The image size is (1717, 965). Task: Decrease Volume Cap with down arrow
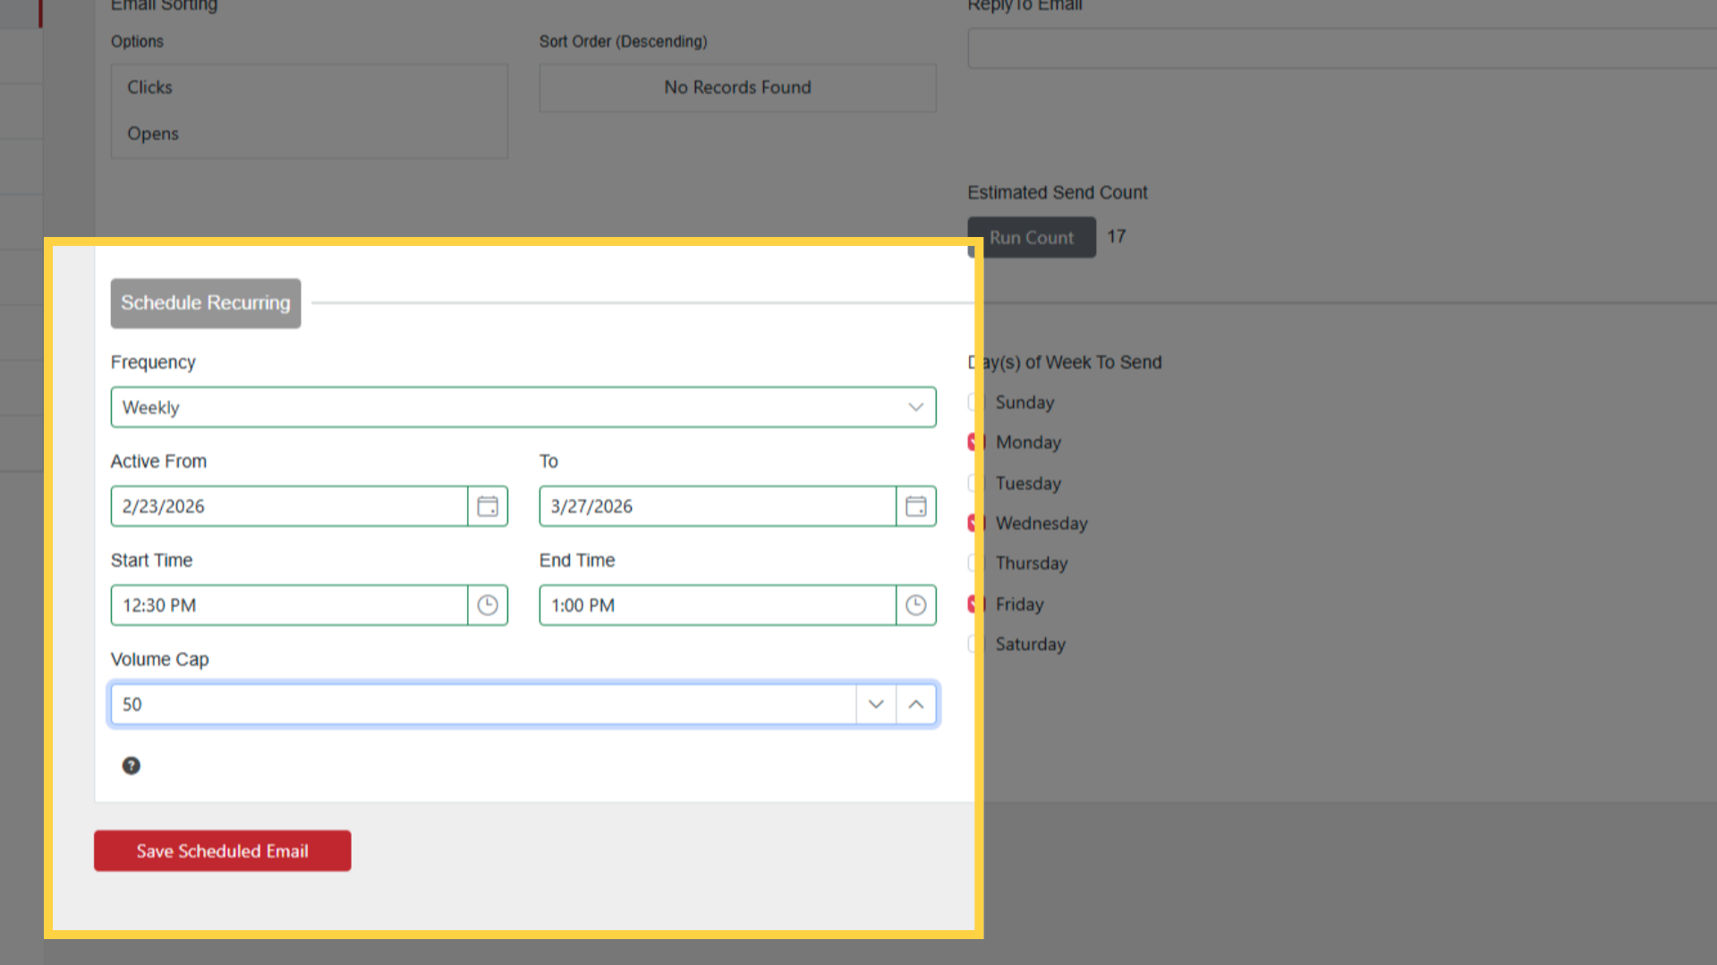tap(876, 705)
